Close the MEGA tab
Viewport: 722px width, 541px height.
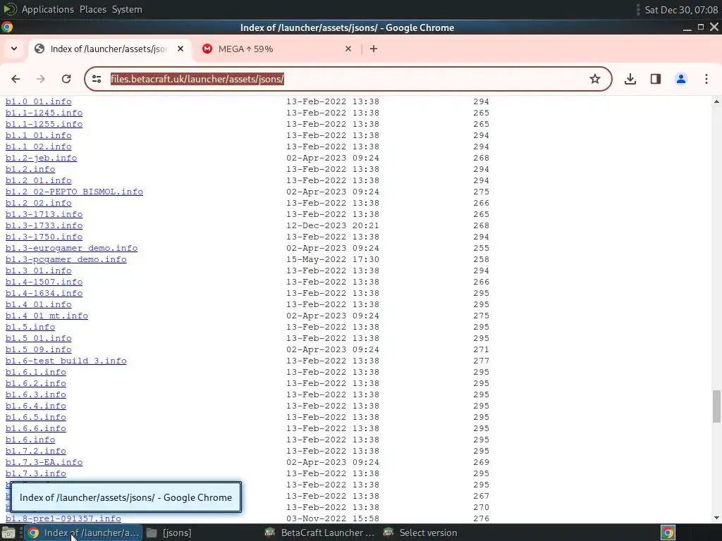(x=348, y=49)
